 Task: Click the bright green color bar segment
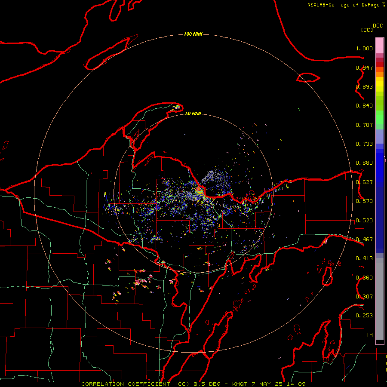380,117
